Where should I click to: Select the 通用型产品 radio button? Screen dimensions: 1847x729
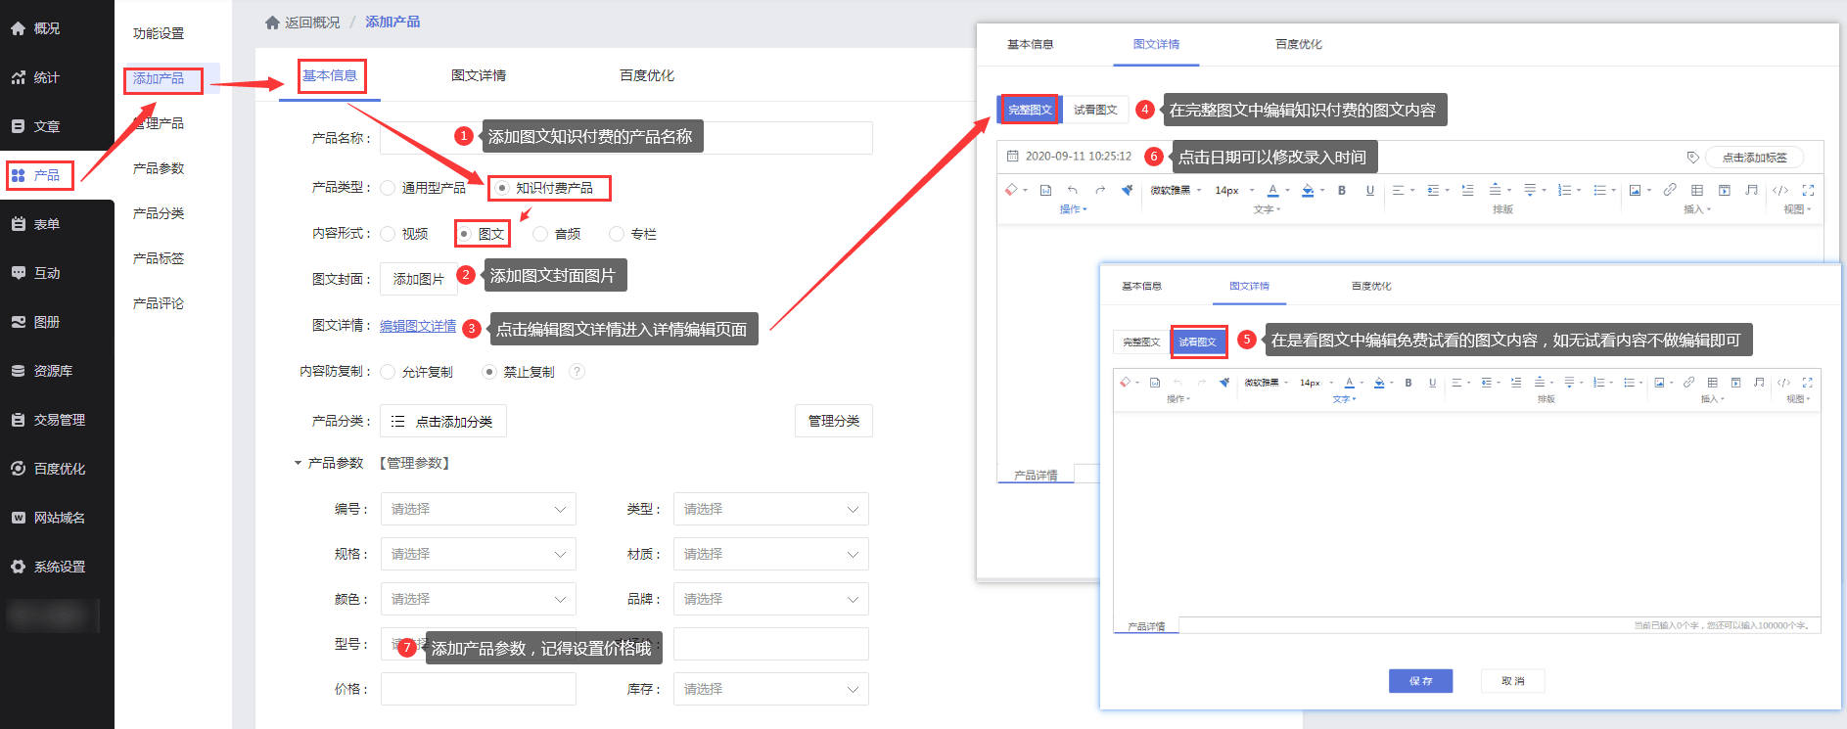click(389, 188)
